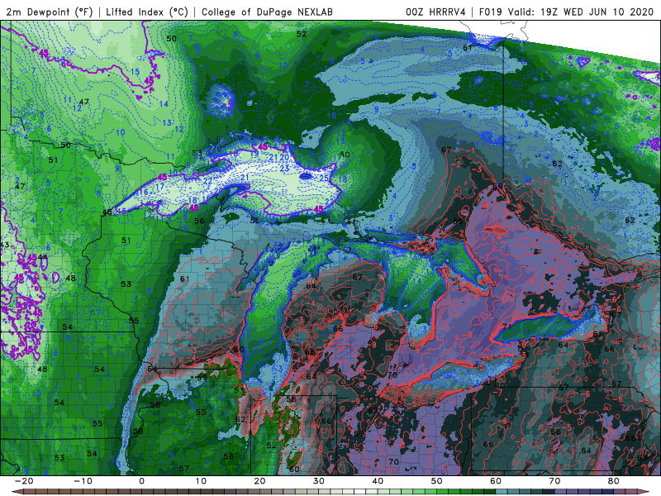Click the '70' label on the color scale
Screen dimensions: 661x496
(x=554, y=481)
